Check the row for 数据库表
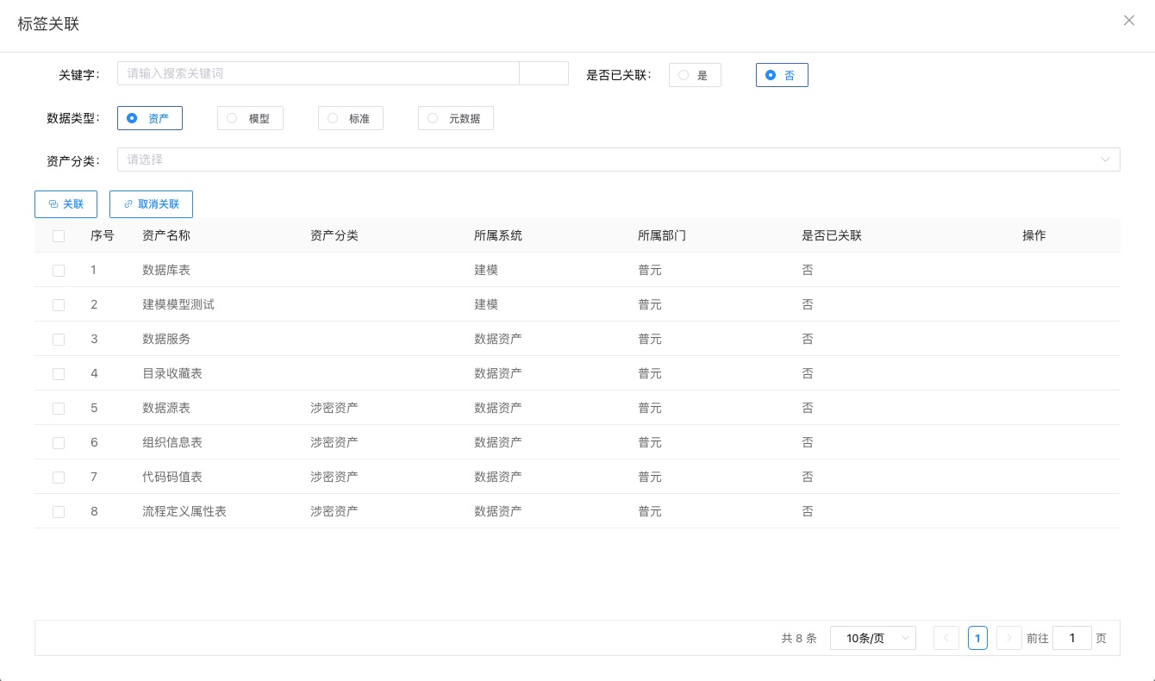Image resolution: width=1155 pixels, height=681 pixels. (x=59, y=270)
